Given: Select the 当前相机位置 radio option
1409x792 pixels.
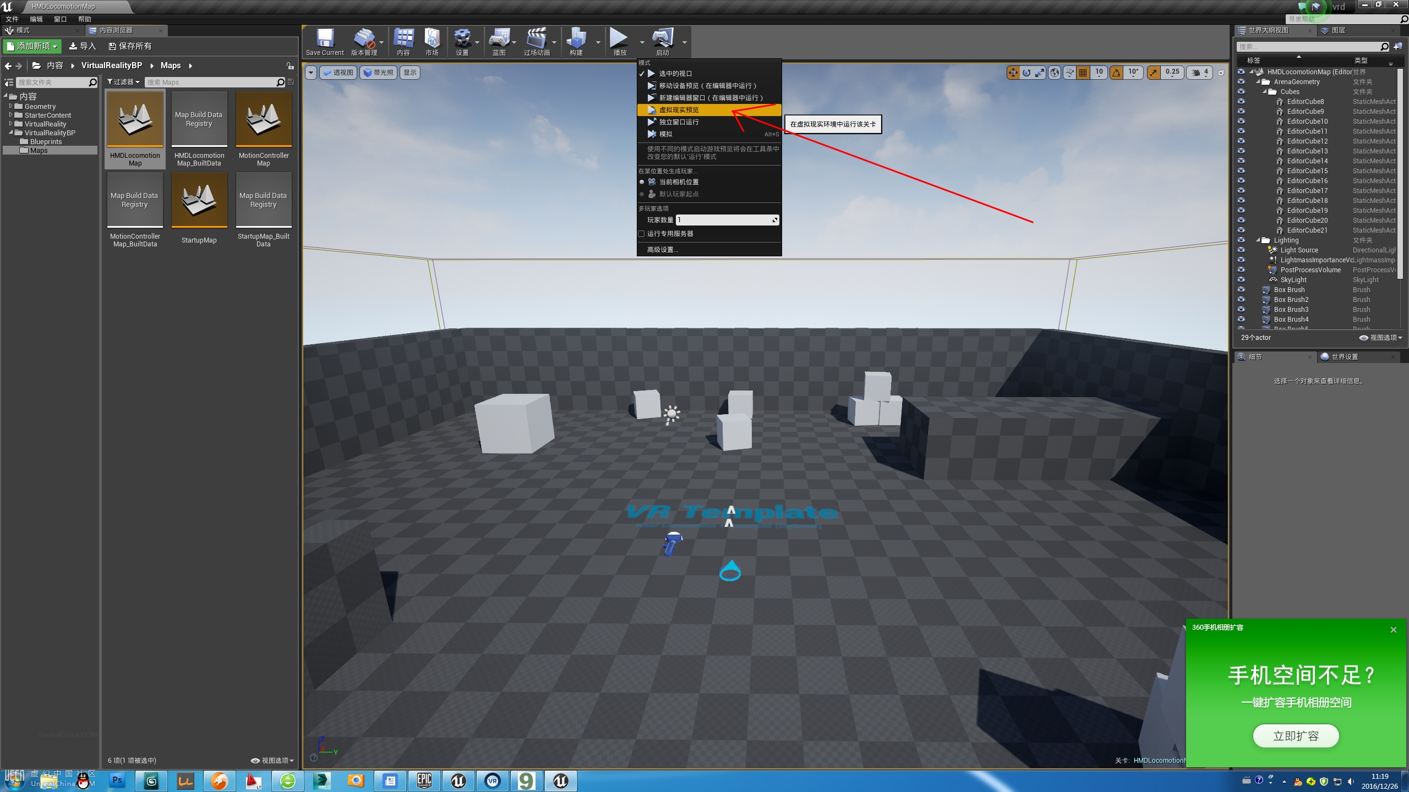Looking at the screenshot, I should (642, 182).
